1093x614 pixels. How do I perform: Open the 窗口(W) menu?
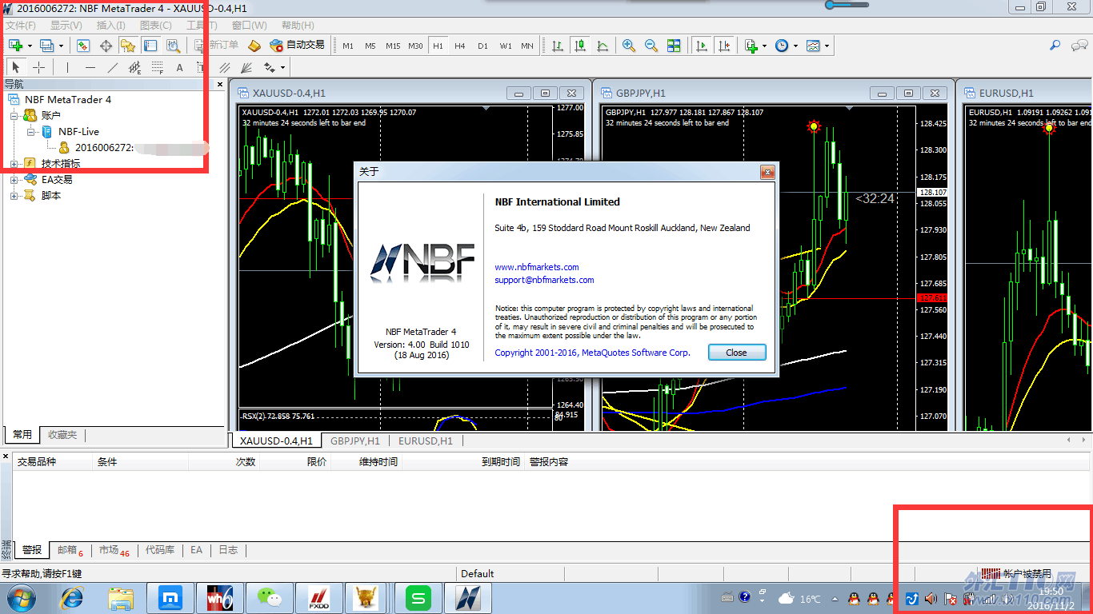(249, 25)
